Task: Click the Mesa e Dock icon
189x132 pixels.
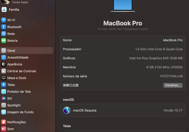Action: [4, 78]
